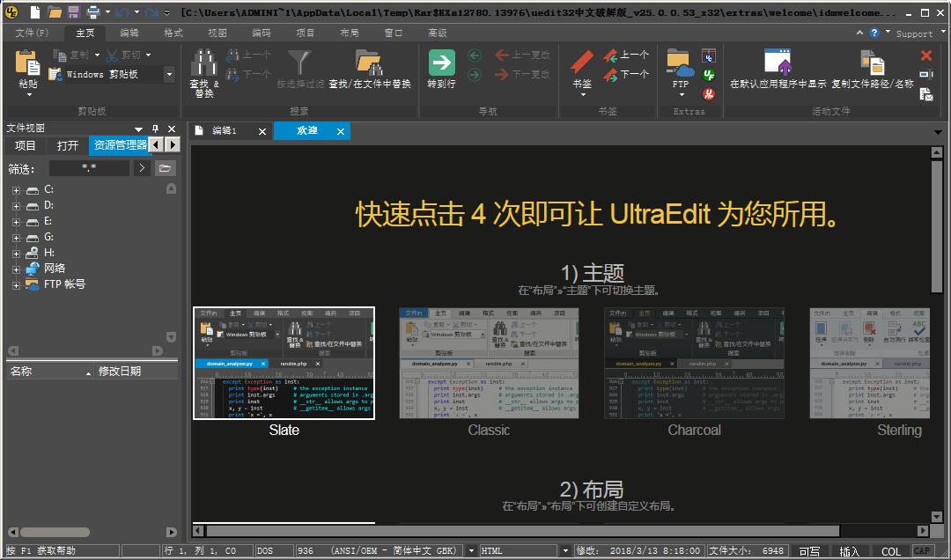The height and width of the screenshot is (560, 951).
Task: Click the horizontal scrollbar of the welcome page
Action: (x=522, y=531)
